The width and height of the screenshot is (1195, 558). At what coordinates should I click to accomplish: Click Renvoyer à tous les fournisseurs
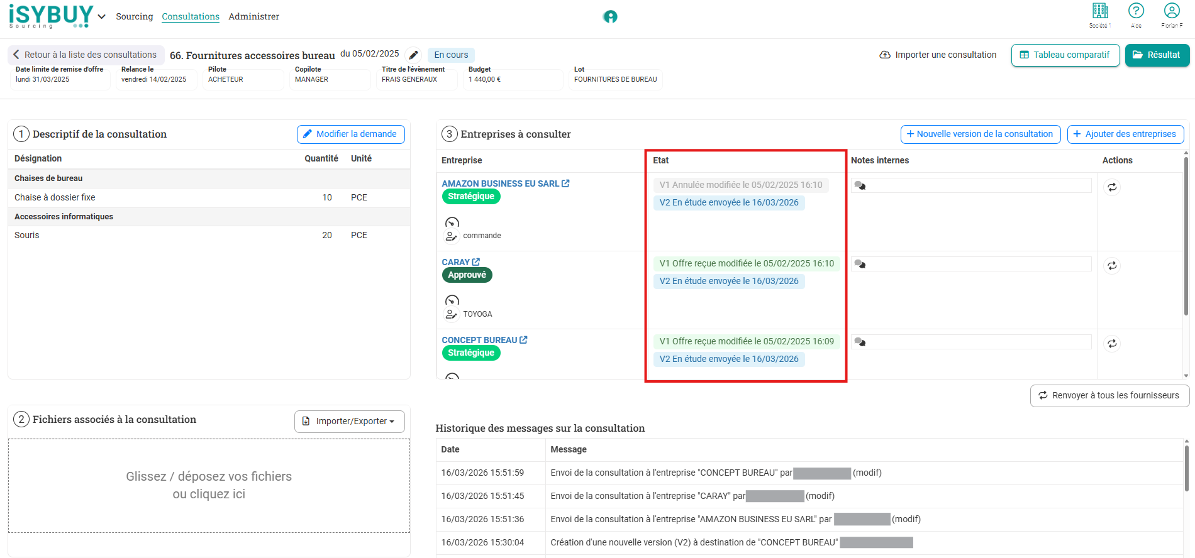click(x=1109, y=395)
